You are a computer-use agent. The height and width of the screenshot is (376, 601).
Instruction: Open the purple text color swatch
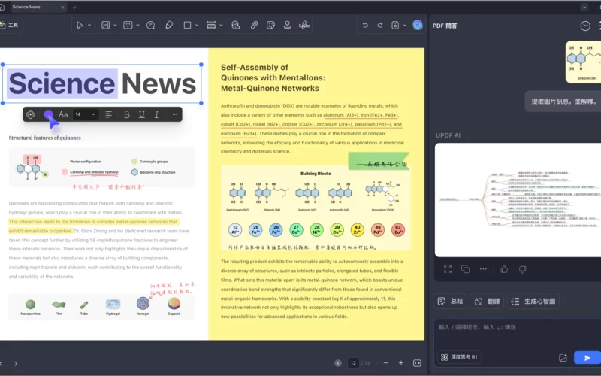(48, 114)
